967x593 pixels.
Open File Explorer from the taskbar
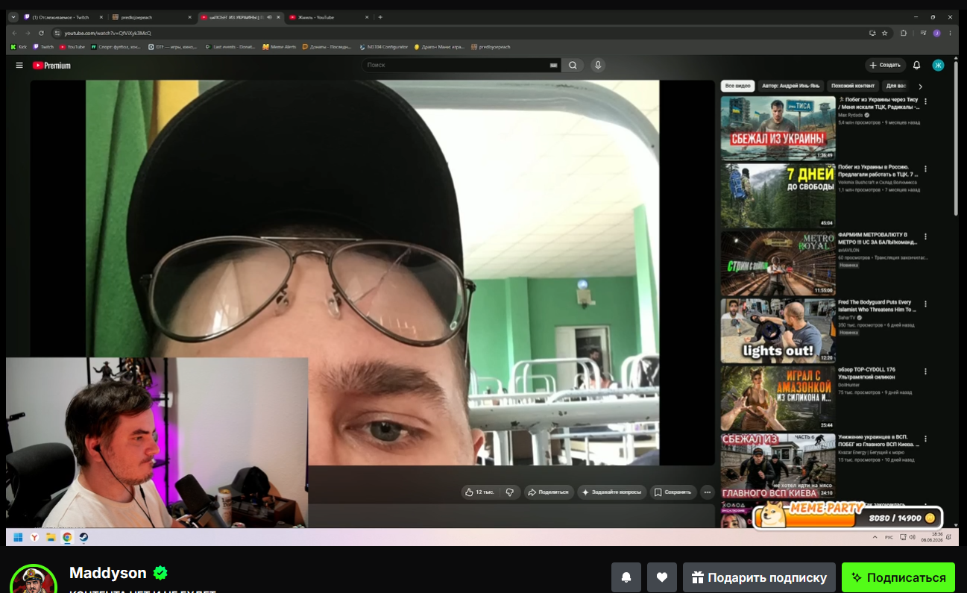click(51, 537)
